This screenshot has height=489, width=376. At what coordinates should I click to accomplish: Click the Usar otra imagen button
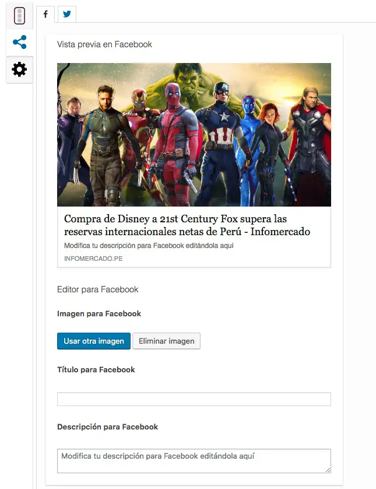click(94, 341)
